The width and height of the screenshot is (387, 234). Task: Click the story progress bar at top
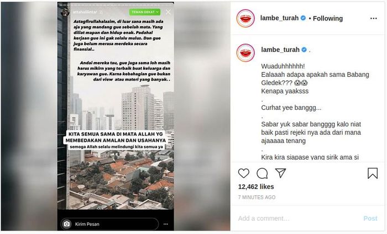point(116,4)
